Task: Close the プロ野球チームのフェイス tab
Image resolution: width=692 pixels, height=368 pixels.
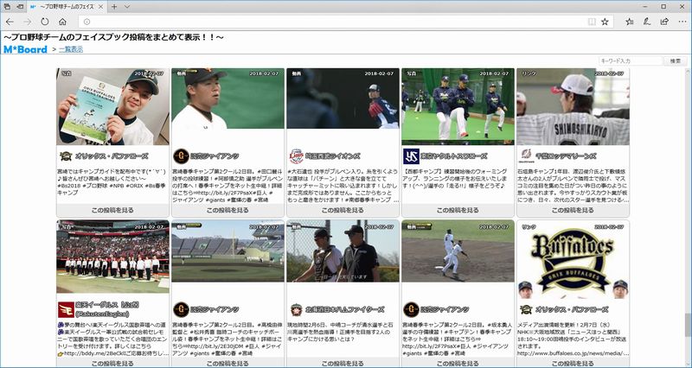Action: 102,7
